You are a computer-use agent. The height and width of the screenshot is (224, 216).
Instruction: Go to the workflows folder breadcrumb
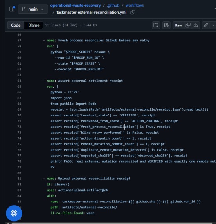[135, 5]
